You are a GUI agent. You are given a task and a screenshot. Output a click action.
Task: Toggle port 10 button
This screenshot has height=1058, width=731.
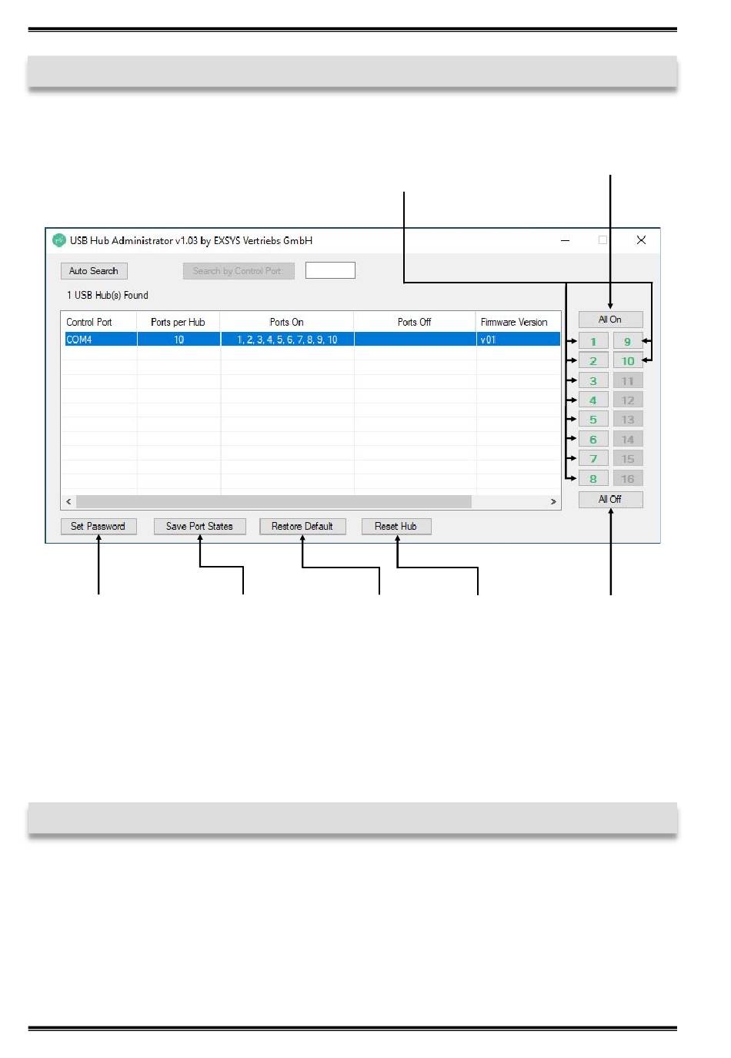click(627, 360)
